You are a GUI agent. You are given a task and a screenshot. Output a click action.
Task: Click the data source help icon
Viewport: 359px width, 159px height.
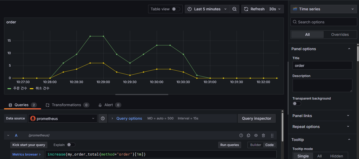click(103, 118)
